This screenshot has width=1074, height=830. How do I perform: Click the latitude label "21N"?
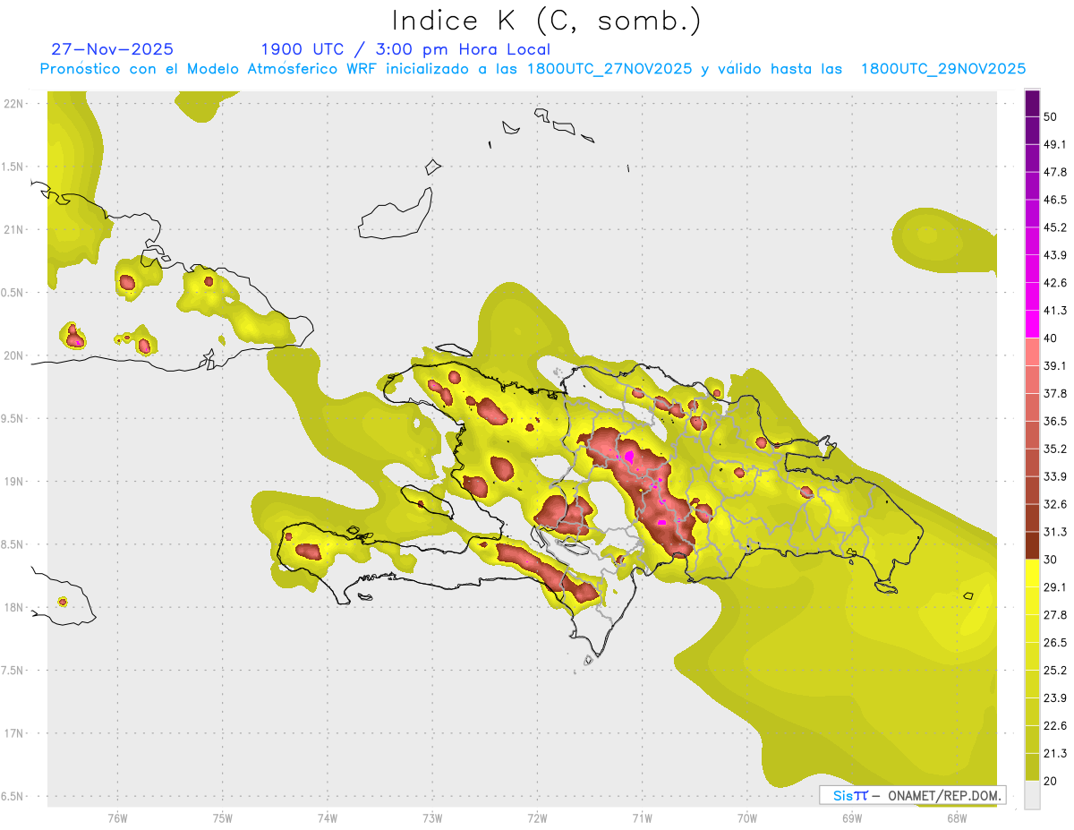[x=13, y=230]
